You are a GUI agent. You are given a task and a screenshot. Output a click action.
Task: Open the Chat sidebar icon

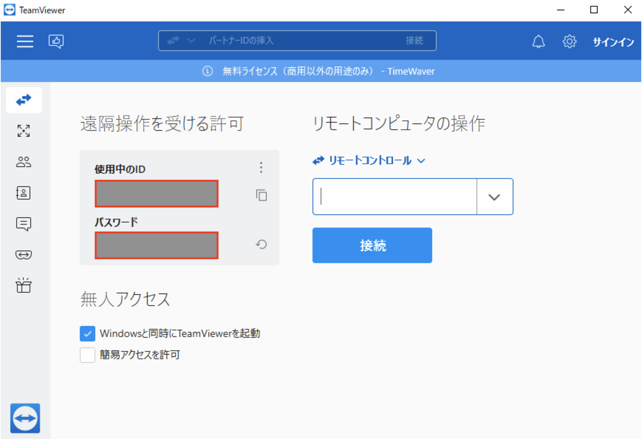[x=24, y=224]
